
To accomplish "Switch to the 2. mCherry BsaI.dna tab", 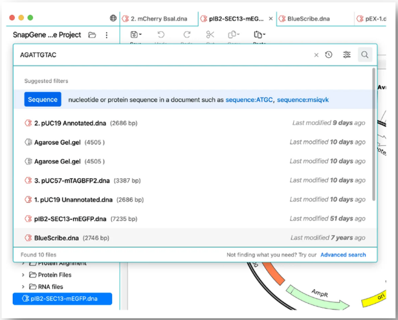I will tap(159, 19).
